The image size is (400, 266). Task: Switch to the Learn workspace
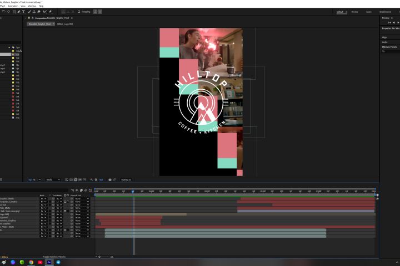point(369,12)
